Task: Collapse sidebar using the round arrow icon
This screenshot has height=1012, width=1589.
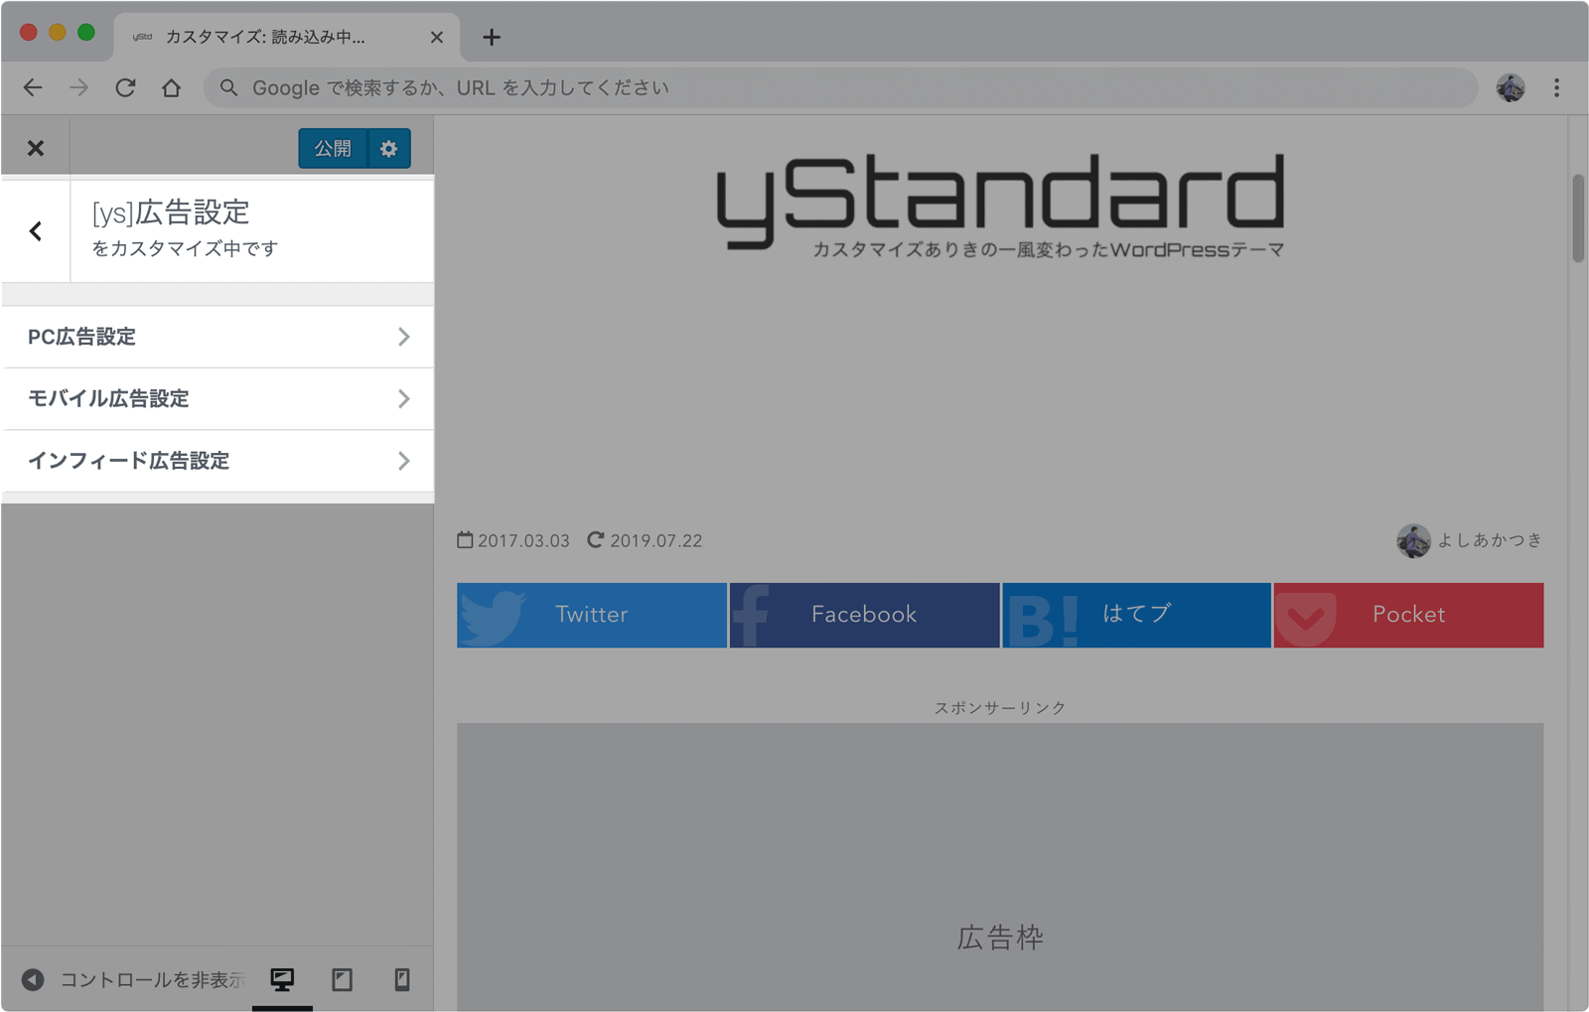Action: click(33, 980)
